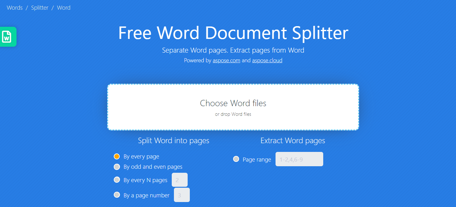
Task: Enable splitting By every N pages
Action: 117,180
